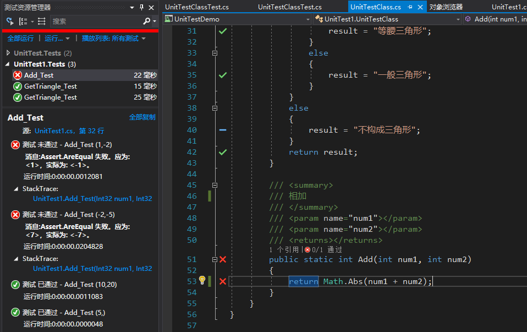This screenshot has width=527, height=332.
Task: Click the blue dash marker on line 40
Action: click(x=223, y=130)
